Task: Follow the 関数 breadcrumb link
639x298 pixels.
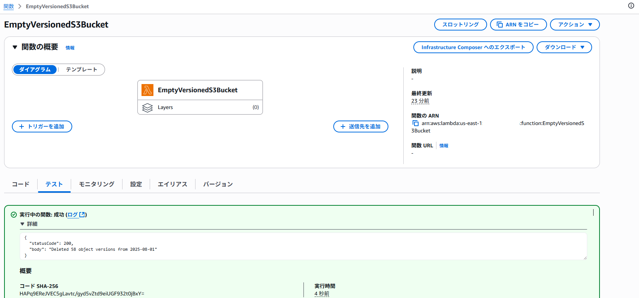Action: click(x=9, y=6)
